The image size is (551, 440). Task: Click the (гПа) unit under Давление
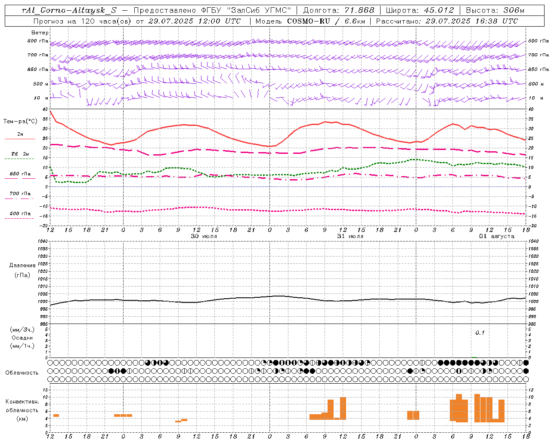22,275
